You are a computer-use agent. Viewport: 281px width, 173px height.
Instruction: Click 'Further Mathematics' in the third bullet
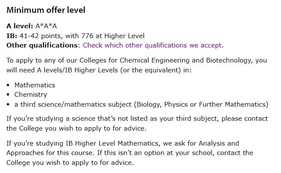pyautogui.click(x=233, y=104)
